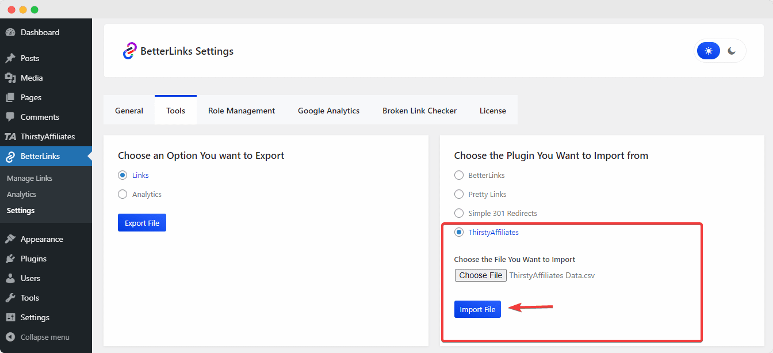Click the macOS green fullscreen button
Viewport: 773px width, 353px height.
(x=35, y=10)
